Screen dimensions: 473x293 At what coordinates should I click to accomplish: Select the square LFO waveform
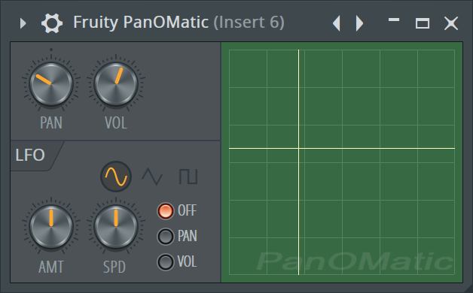pyautogui.click(x=188, y=177)
